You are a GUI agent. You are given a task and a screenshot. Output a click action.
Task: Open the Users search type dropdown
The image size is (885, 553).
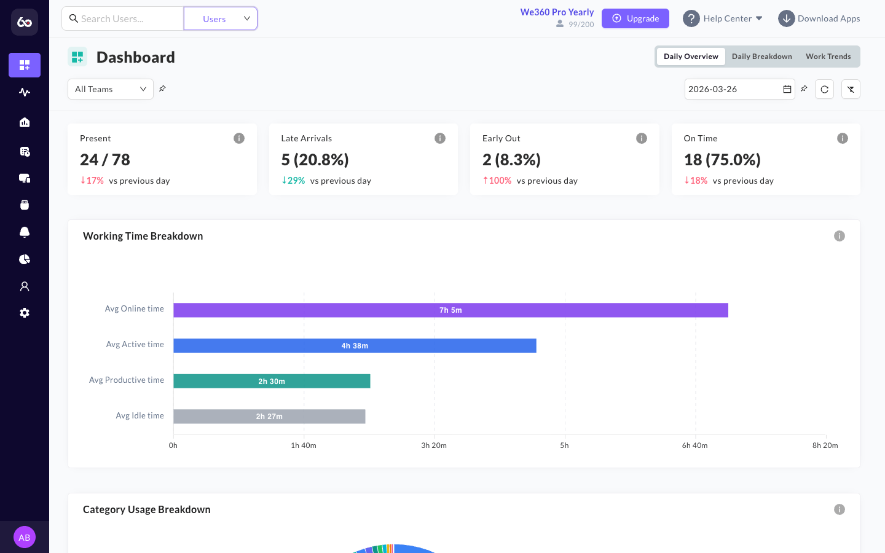(221, 18)
